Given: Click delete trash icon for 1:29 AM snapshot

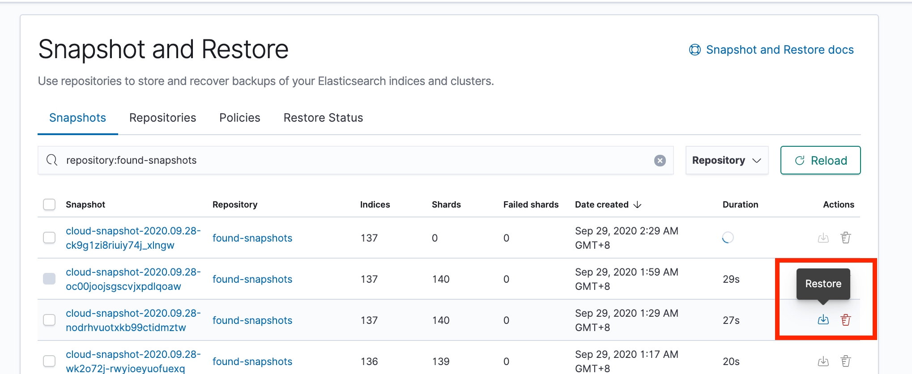Looking at the screenshot, I should (845, 320).
